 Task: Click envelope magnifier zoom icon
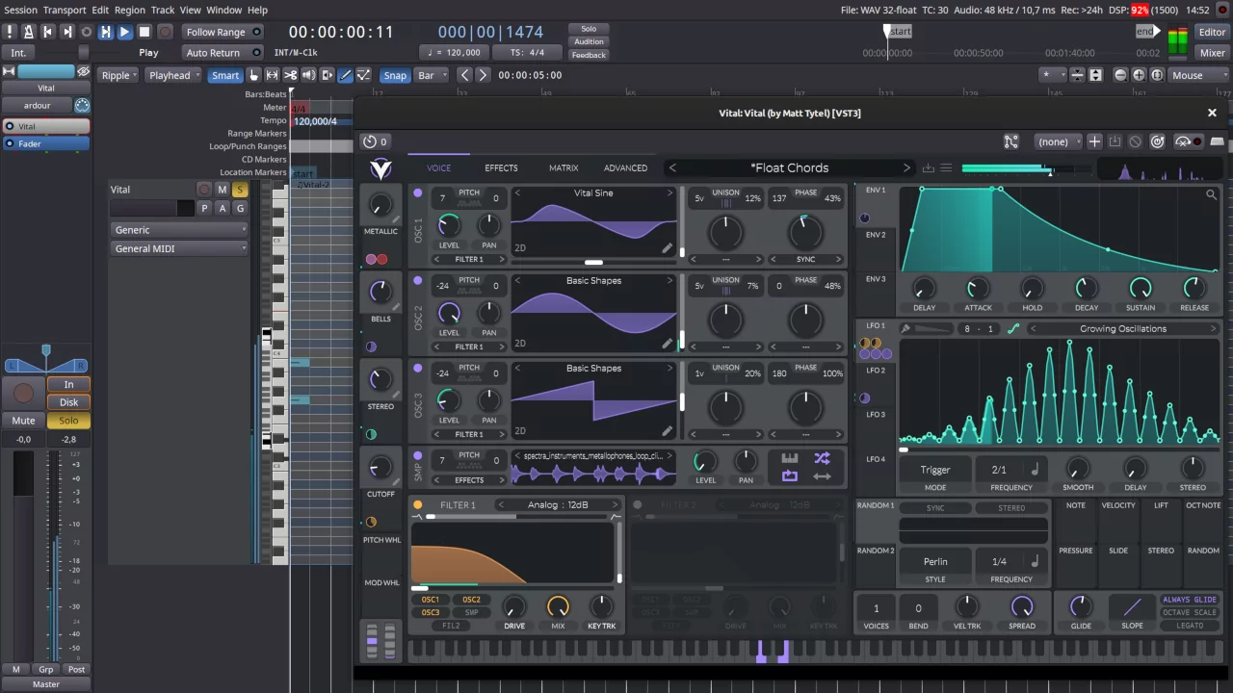point(1211,194)
